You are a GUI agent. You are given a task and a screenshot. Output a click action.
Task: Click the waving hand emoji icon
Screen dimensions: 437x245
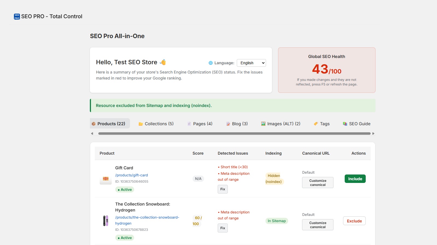pos(163,62)
